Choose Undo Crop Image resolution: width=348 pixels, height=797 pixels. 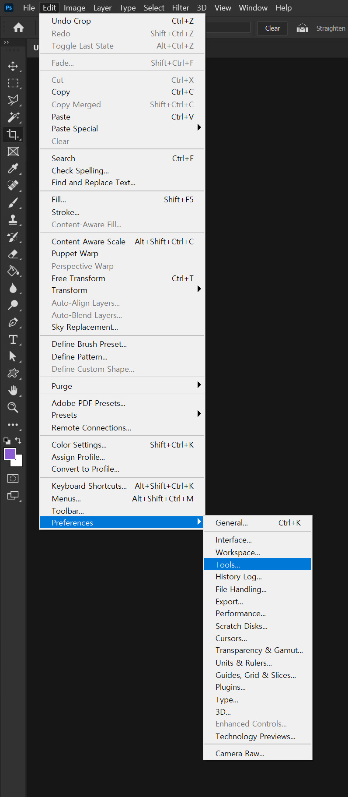point(122,21)
